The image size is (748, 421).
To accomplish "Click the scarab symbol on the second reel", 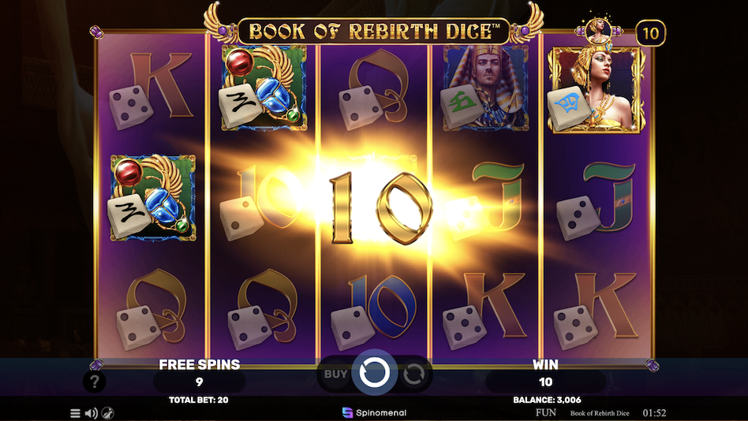I will [264, 88].
